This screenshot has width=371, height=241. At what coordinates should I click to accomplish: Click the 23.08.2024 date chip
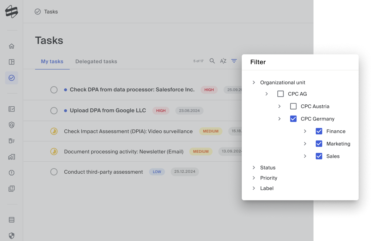[189, 111]
